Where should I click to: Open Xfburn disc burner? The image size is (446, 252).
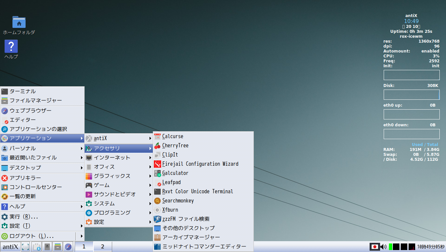203,210
